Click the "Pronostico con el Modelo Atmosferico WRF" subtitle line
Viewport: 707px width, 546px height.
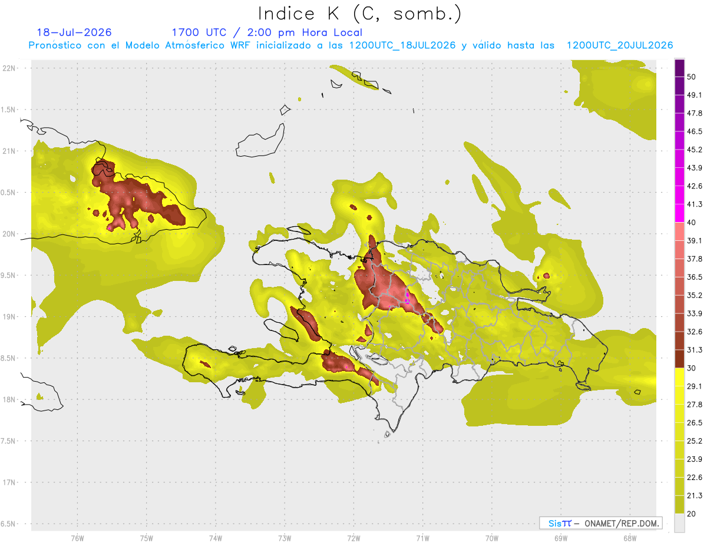click(351, 45)
